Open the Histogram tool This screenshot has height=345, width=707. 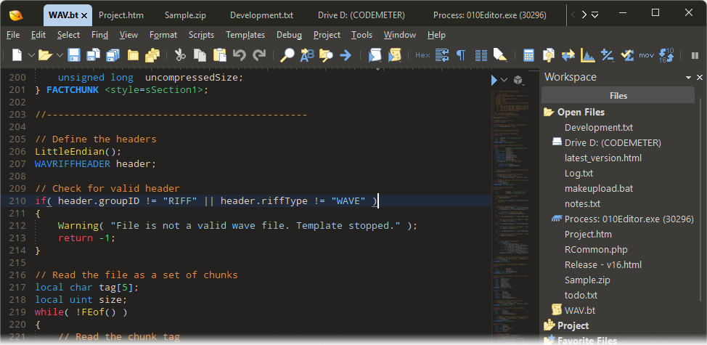click(x=587, y=55)
